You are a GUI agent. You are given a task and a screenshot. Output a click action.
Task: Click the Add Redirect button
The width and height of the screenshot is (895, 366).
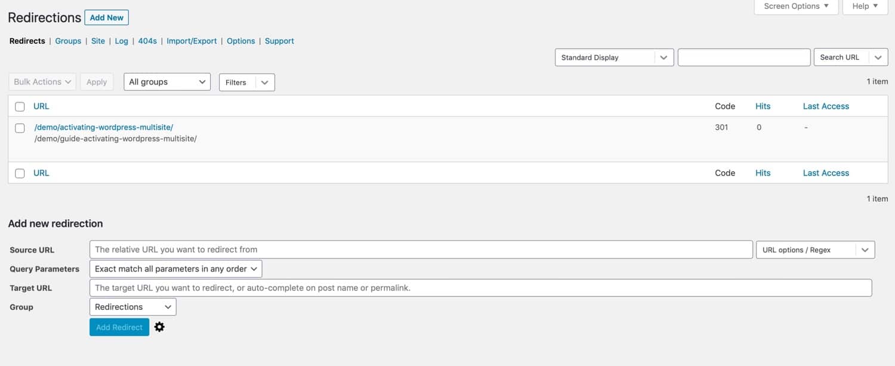[x=119, y=327]
